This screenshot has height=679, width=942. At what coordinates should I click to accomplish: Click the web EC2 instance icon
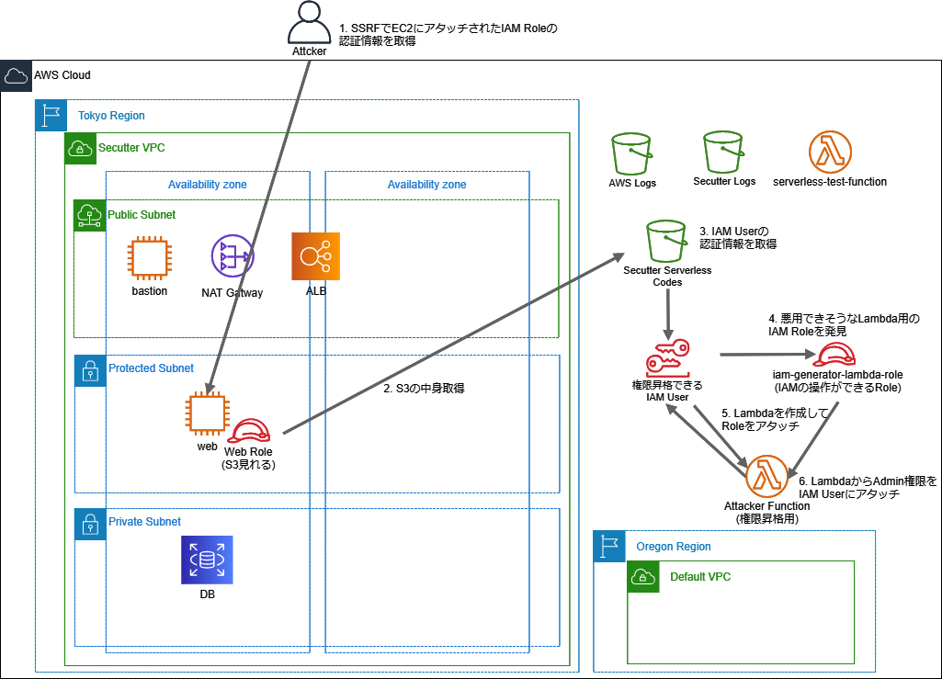pos(207,413)
